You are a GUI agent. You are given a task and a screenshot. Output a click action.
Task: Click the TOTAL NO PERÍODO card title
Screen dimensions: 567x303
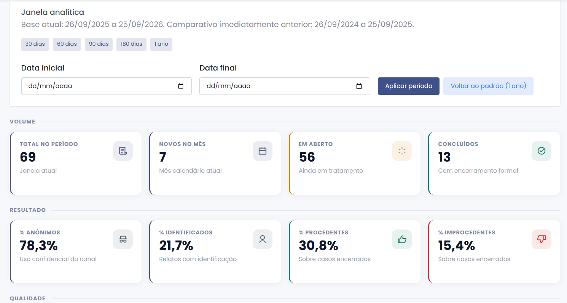[49, 144]
